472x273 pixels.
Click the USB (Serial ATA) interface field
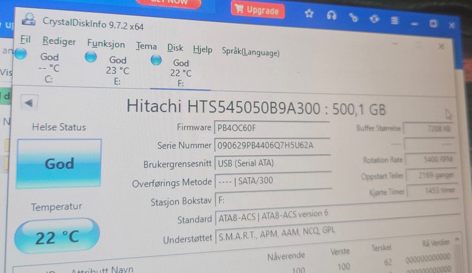click(273, 163)
